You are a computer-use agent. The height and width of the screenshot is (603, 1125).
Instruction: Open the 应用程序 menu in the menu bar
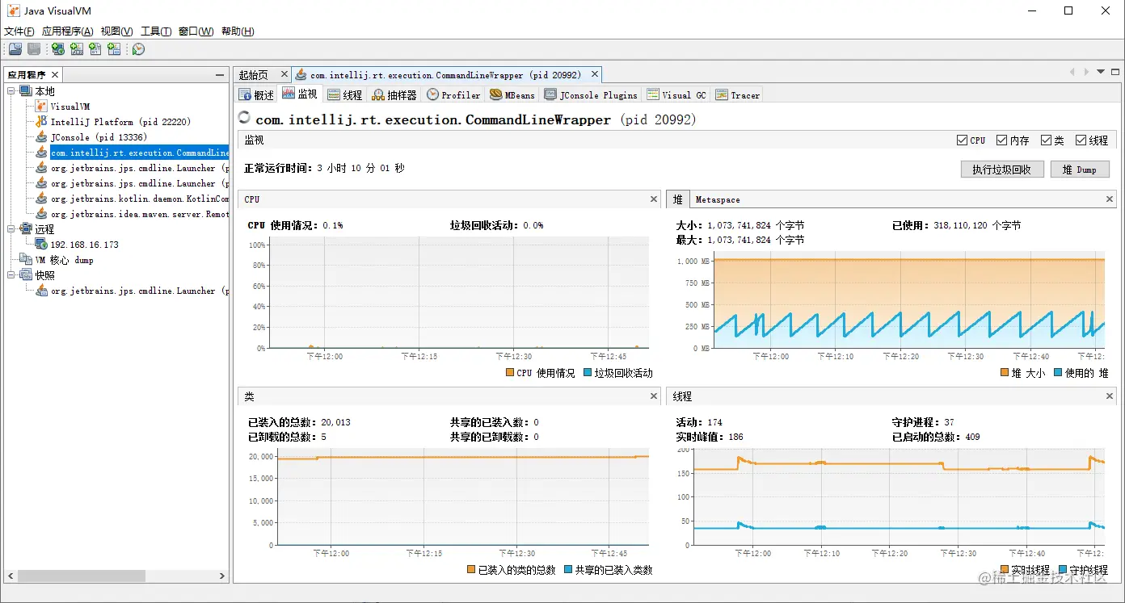68,31
